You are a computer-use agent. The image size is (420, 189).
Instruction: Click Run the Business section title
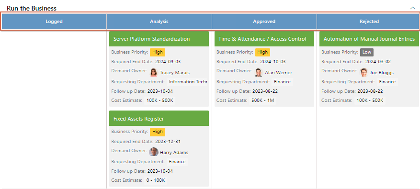(32, 8)
